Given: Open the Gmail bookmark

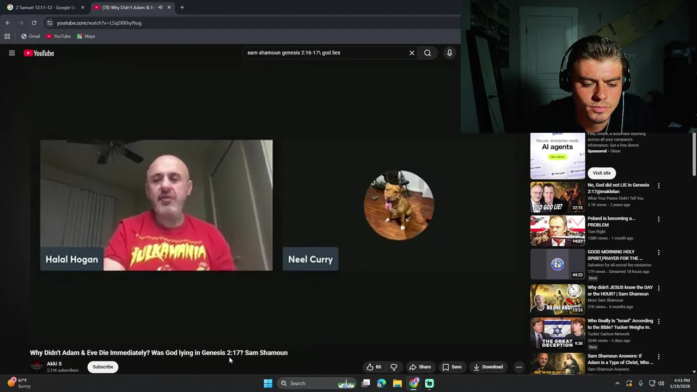Looking at the screenshot, I should pyautogui.click(x=30, y=36).
